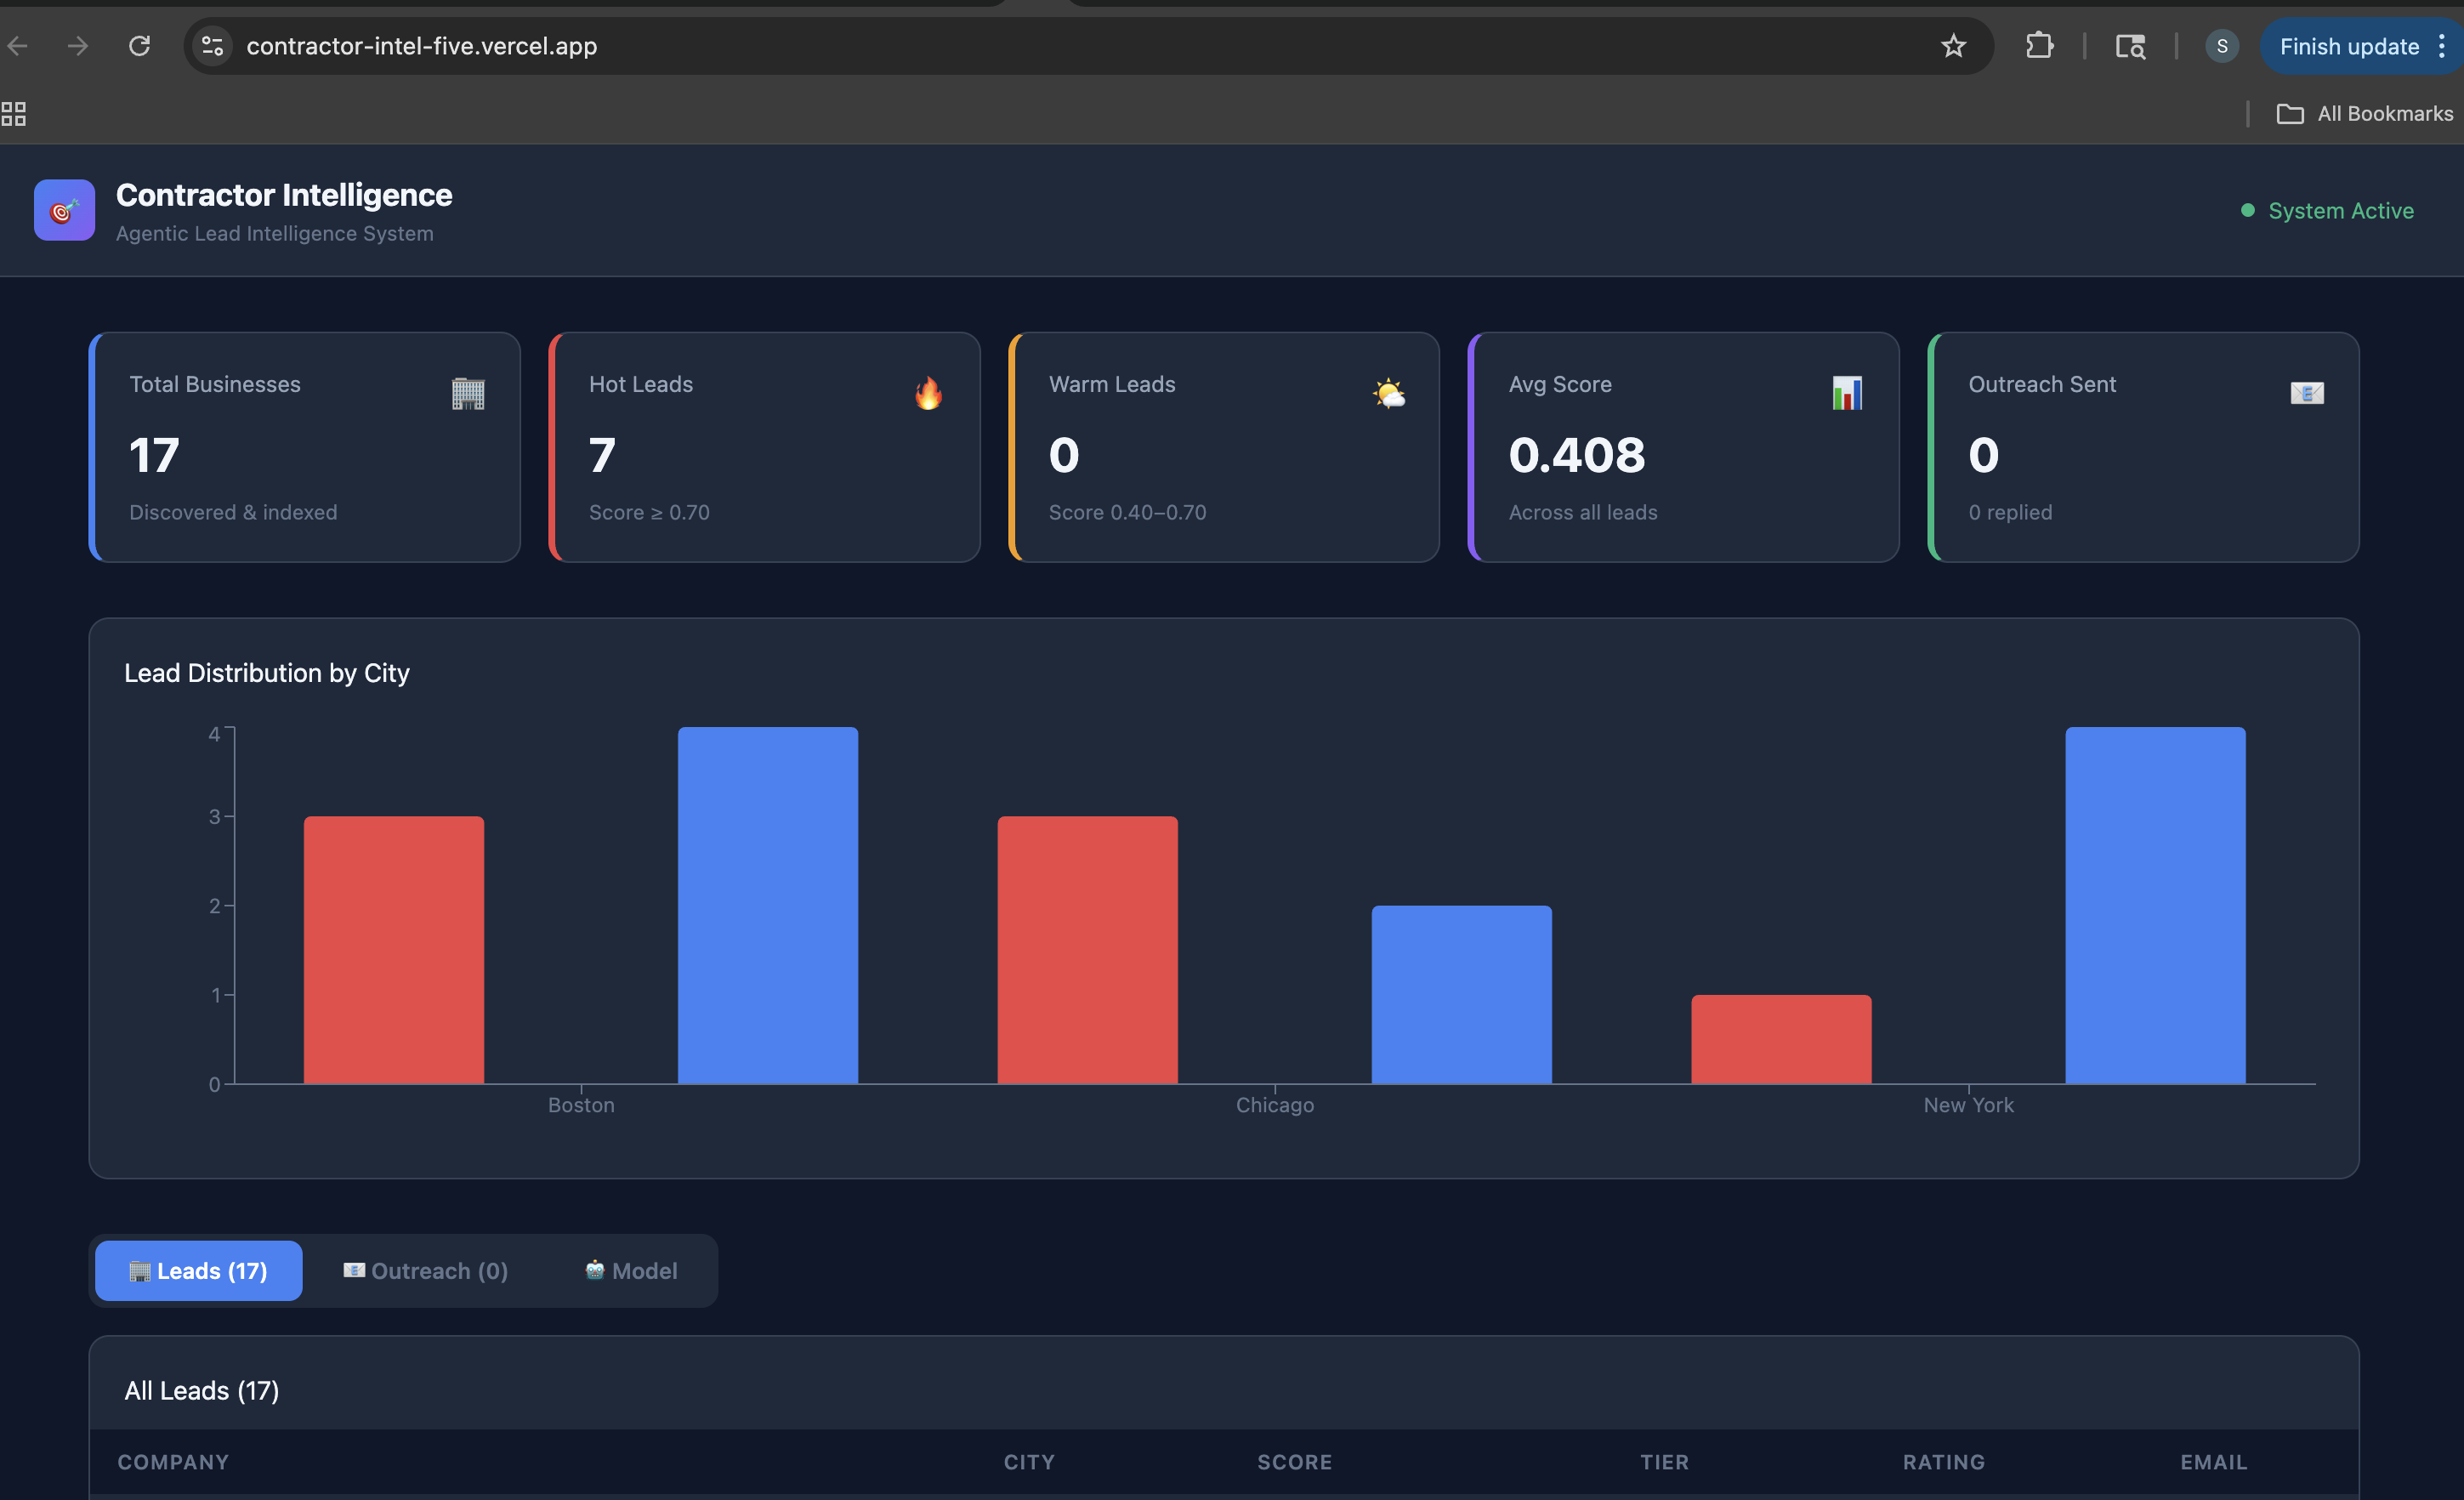
Task: Click the All Leads (17) heading
Action: [x=202, y=1391]
